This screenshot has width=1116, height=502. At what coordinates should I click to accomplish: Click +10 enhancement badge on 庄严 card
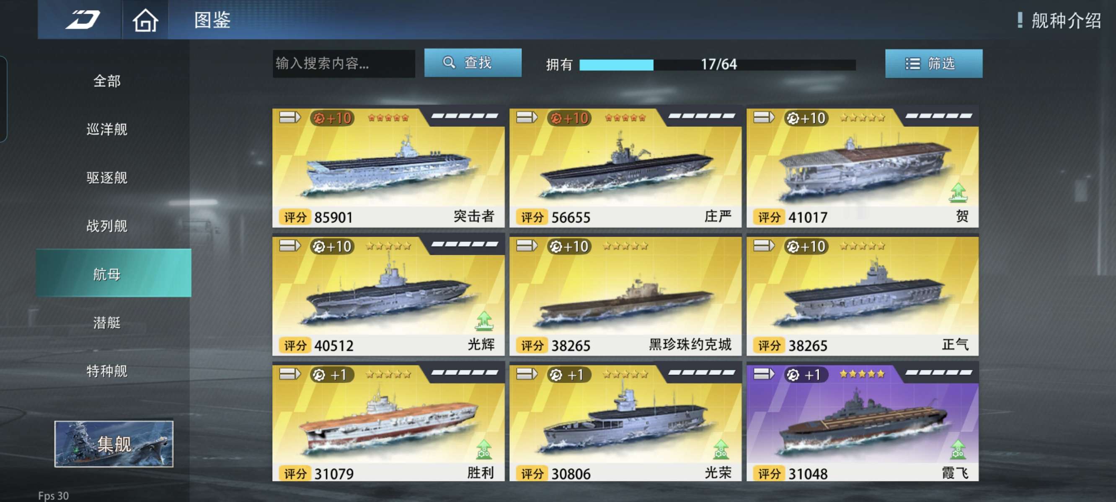point(569,118)
